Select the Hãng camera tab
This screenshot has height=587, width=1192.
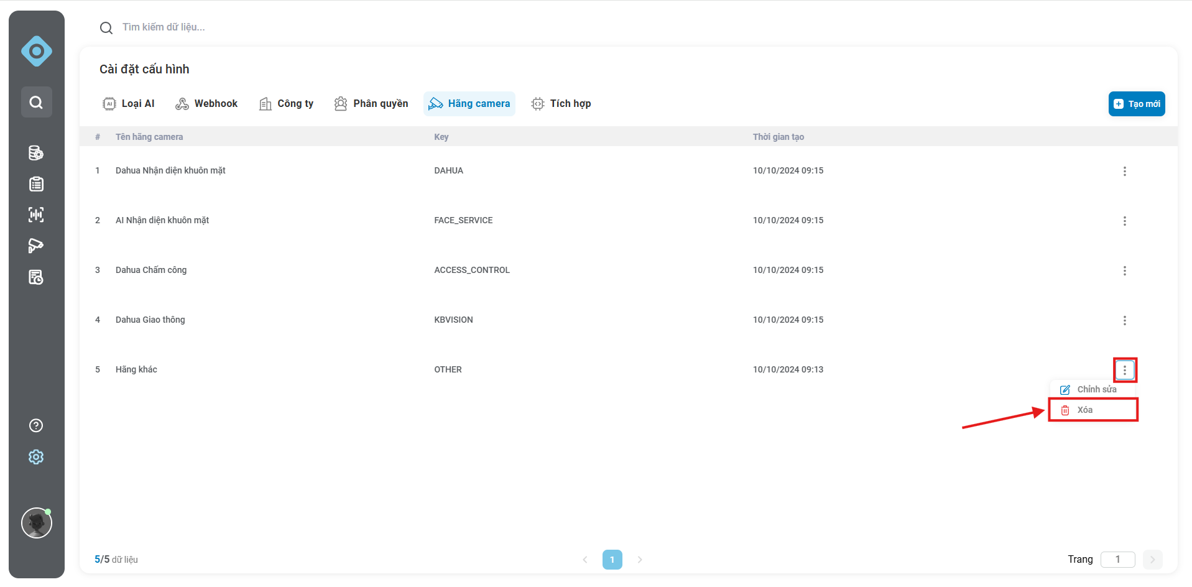click(x=469, y=104)
